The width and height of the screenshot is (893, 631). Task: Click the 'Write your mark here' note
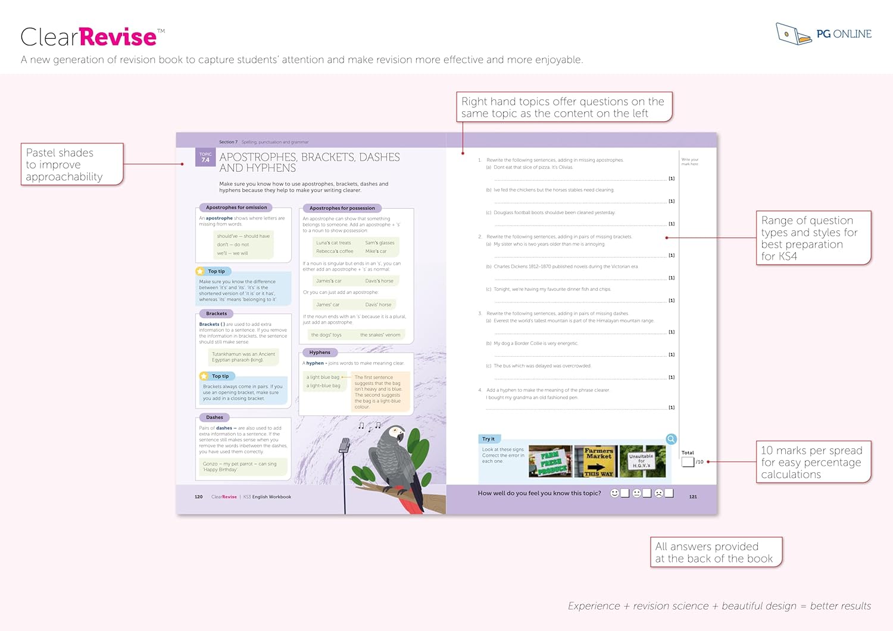(690, 162)
